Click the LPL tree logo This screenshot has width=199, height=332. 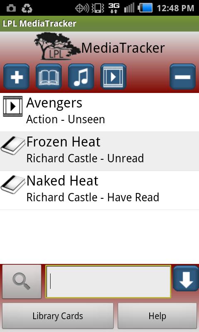coord(57,46)
